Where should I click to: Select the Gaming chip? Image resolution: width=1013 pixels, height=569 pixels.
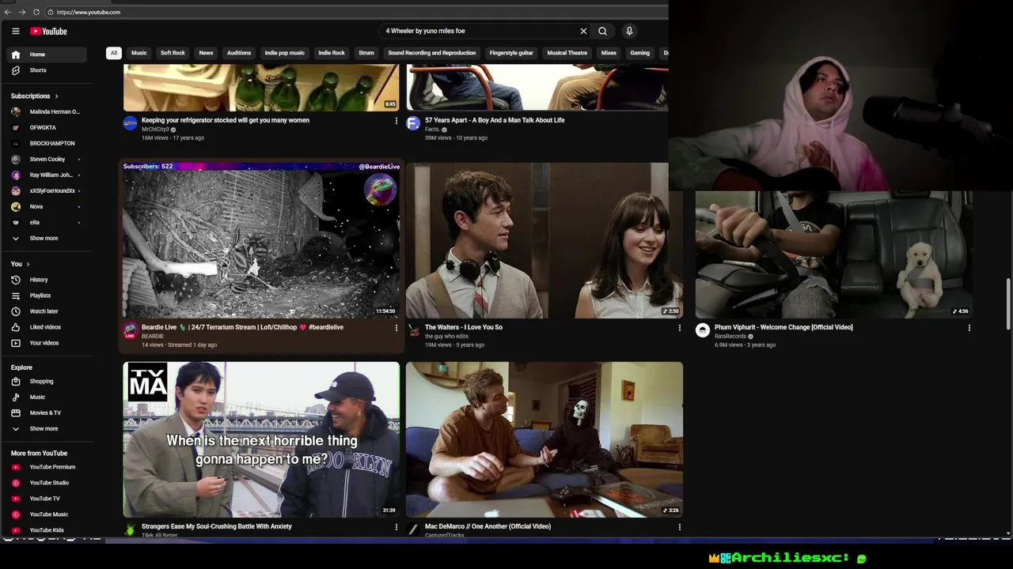point(639,53)
